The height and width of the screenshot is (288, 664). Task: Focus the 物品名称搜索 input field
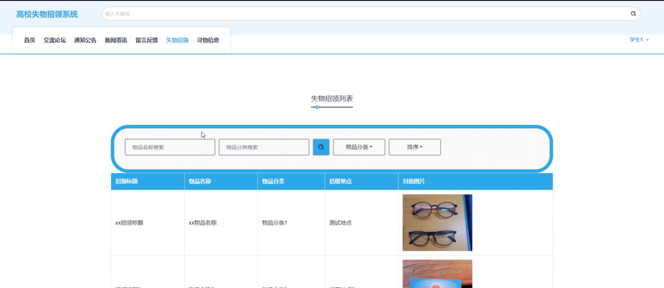[170, 147]
